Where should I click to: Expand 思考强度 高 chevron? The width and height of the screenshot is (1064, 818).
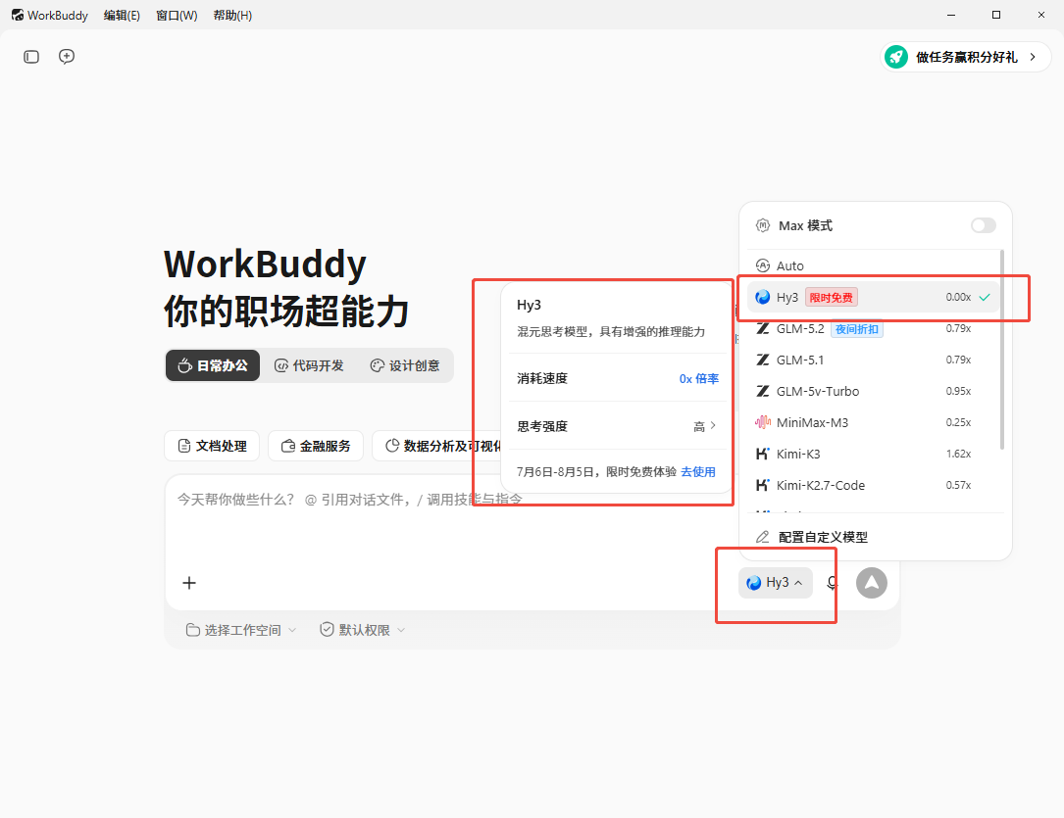click(713, 425)
